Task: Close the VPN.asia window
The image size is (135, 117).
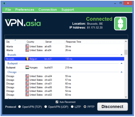Action: [128, 3]
